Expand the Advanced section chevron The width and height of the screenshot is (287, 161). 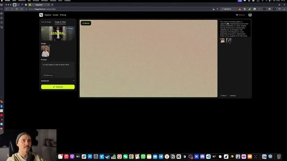(x=74, y=81)
